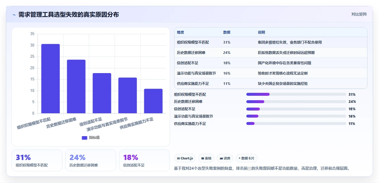Image resolution: width=379 pixels, height=183 pixels.
Task: Click the 对比矩阵 label at top right
Action: click(x=359, y=14)
